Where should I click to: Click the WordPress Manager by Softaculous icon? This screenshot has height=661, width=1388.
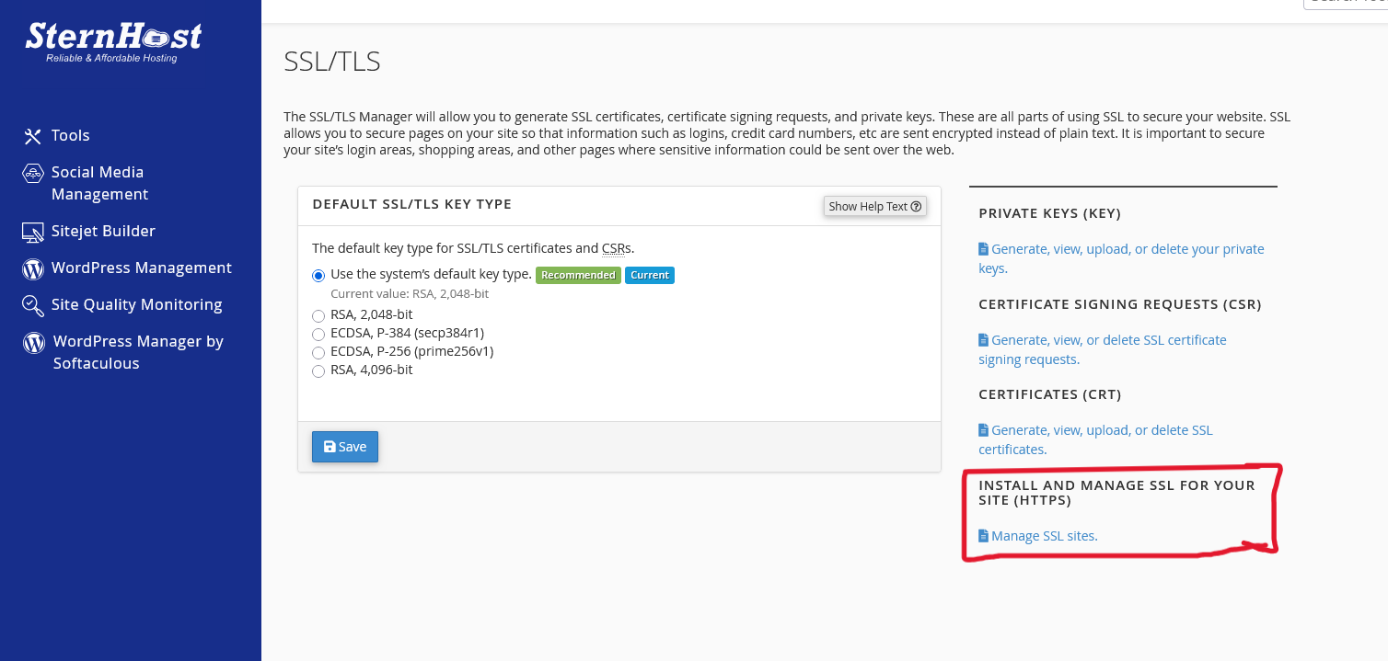(x=34, y=343)
